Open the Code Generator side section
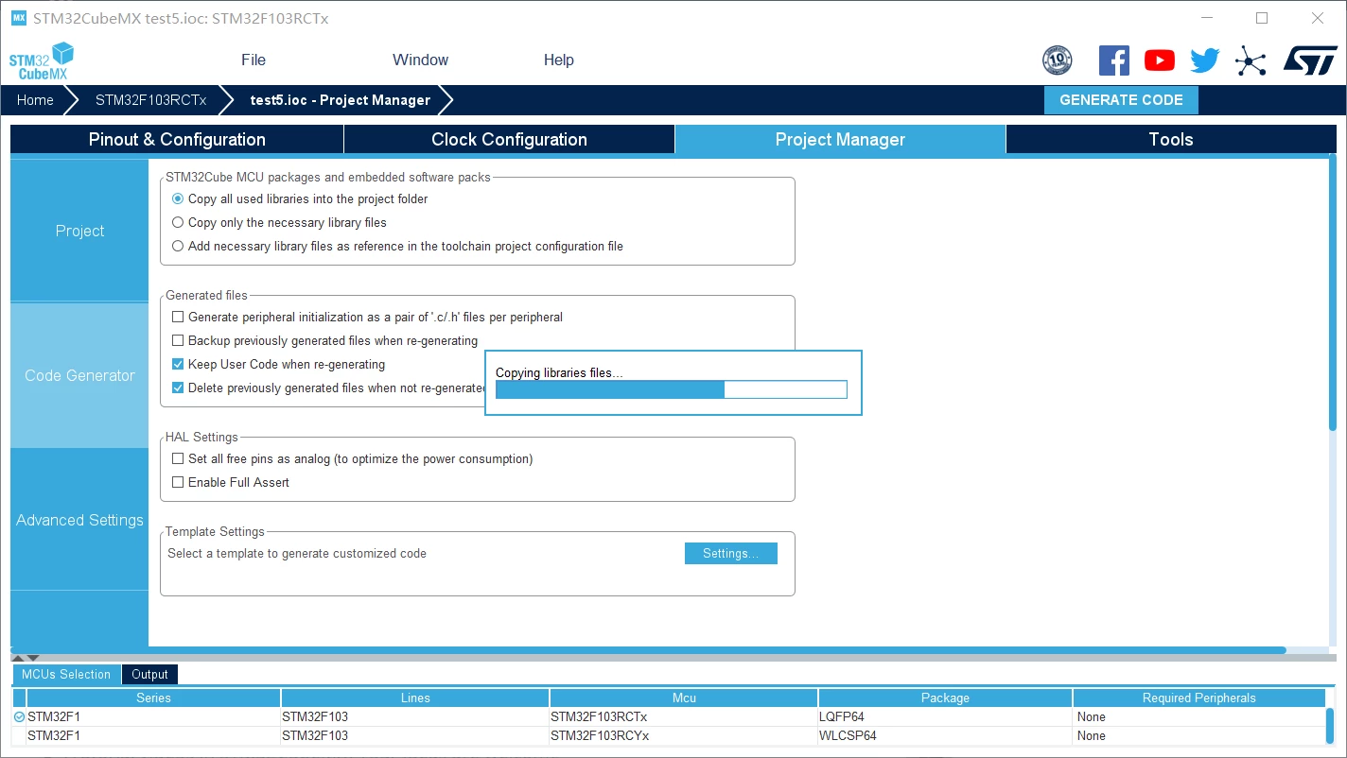1347x758 pixels. click(x=79, y=375)
